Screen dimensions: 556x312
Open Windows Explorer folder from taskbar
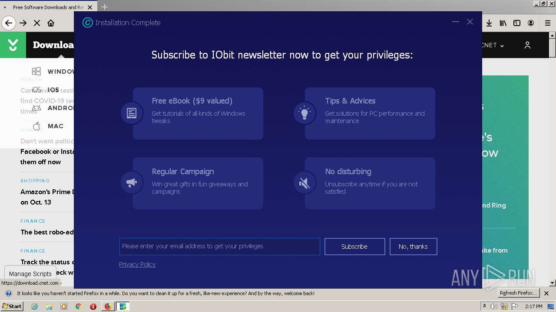point(49,306)
